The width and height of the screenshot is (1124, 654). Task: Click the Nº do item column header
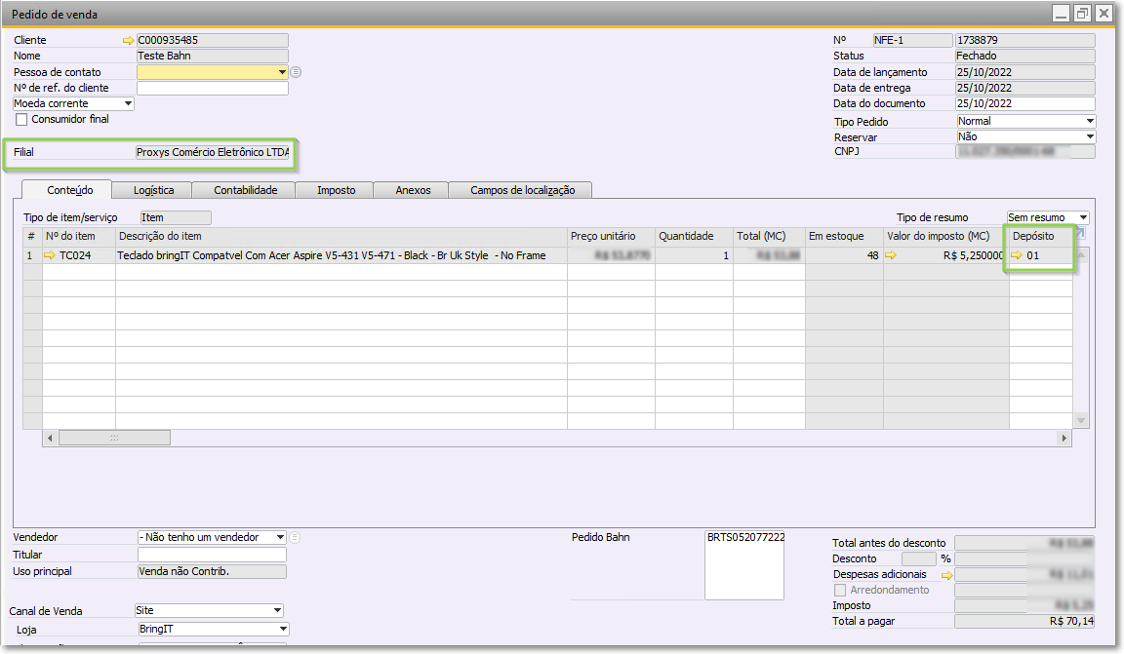79,237
